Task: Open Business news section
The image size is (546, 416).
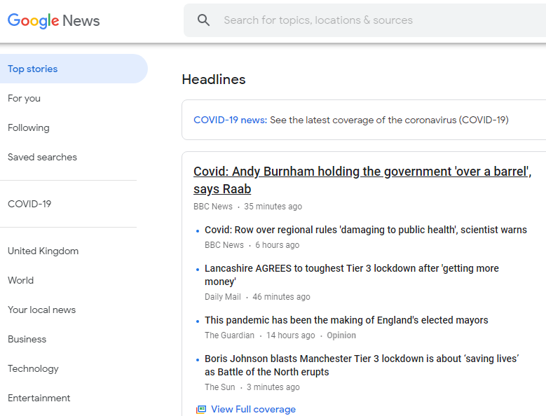Action: click(27, 339)
